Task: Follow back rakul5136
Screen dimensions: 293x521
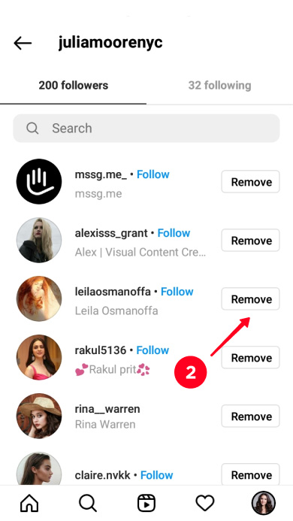Action: point(153,350)
